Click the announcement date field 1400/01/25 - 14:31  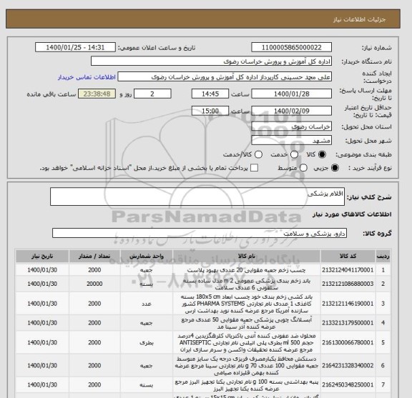75,48
